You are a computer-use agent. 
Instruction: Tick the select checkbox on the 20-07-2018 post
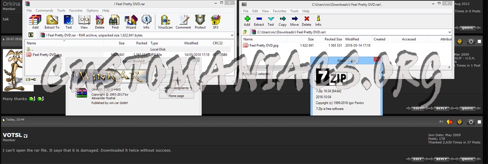[x=479, y=41]
